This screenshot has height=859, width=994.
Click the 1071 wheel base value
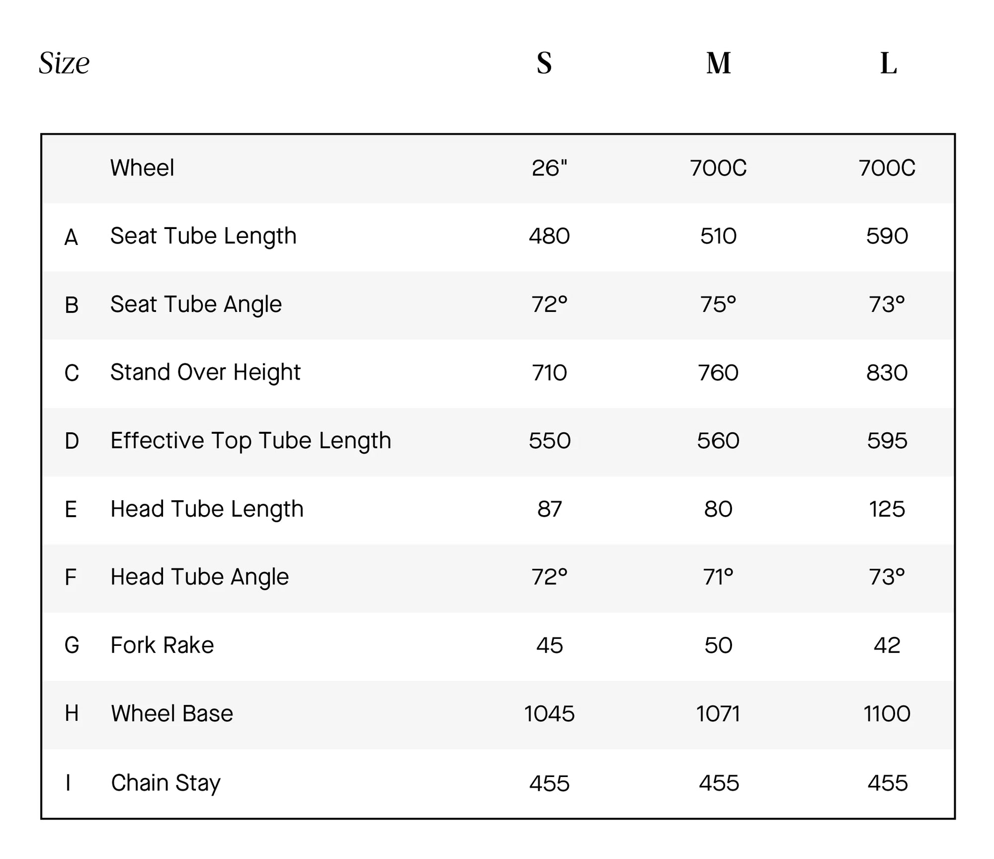pyautogui.click(x=718, y=714)
